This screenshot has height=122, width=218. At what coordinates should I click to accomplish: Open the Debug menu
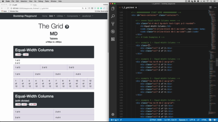point(41,1)
